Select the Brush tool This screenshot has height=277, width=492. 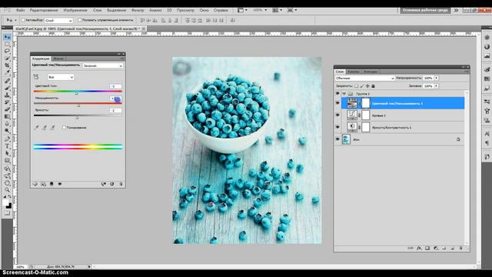click(x=7, y=88)
